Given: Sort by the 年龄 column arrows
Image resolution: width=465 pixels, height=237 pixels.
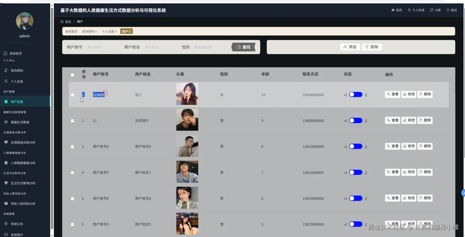Looking at the screenshot, I should coord(272,74).
